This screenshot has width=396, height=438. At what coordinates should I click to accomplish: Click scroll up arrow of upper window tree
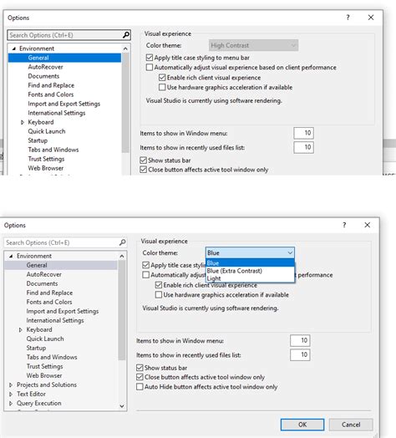[x=125, y=48]
